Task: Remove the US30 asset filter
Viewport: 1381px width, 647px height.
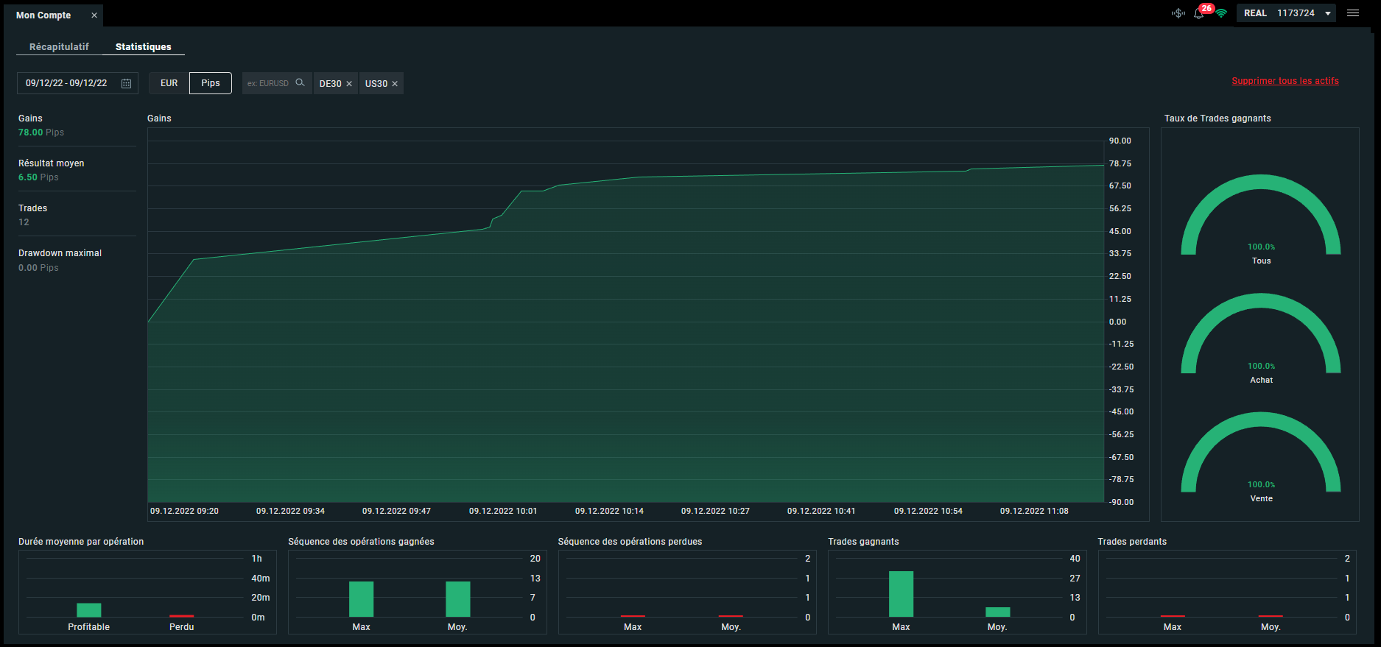Action: point(395,84)
